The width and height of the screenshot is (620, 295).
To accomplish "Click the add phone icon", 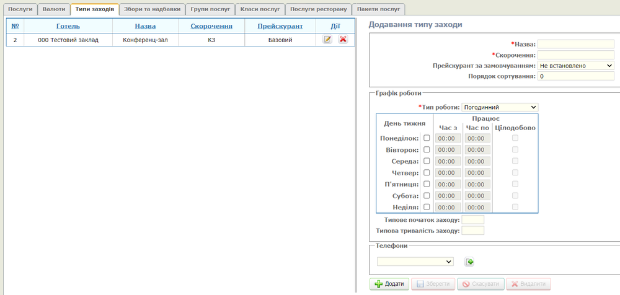I will tap(469, 262).
